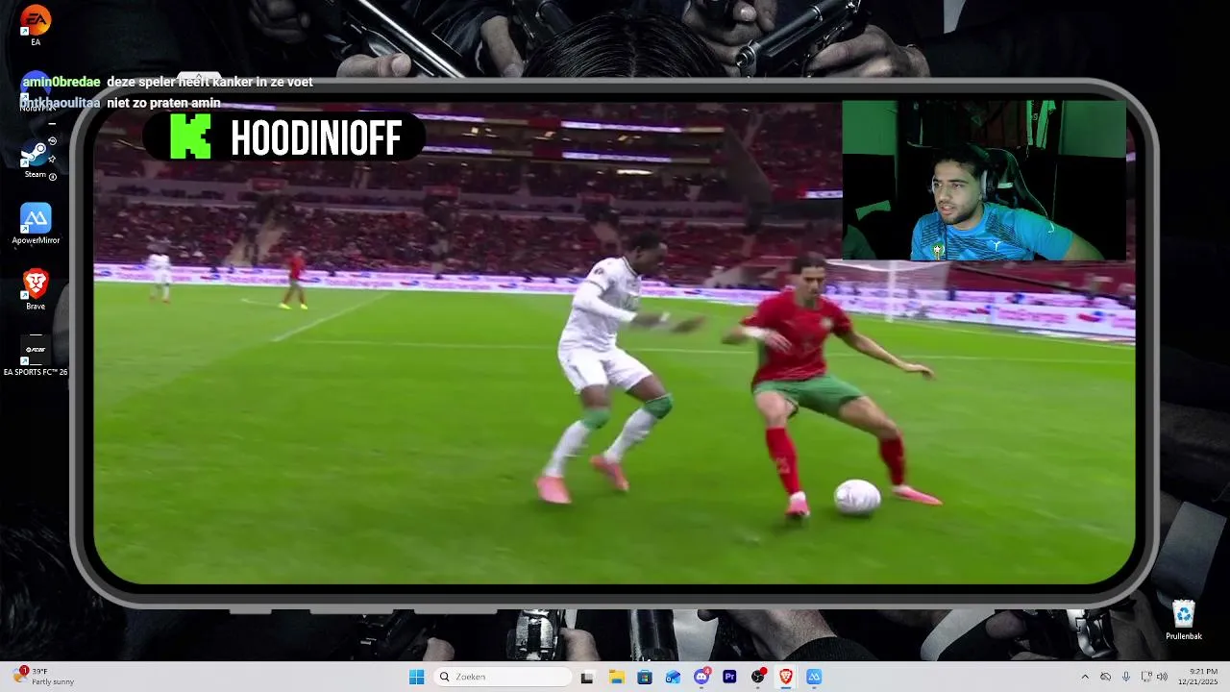The width and height of the screenshot is (1230, 692).
Task: Open the Prullenbak recycle bin
Action: pos(1184,619)
